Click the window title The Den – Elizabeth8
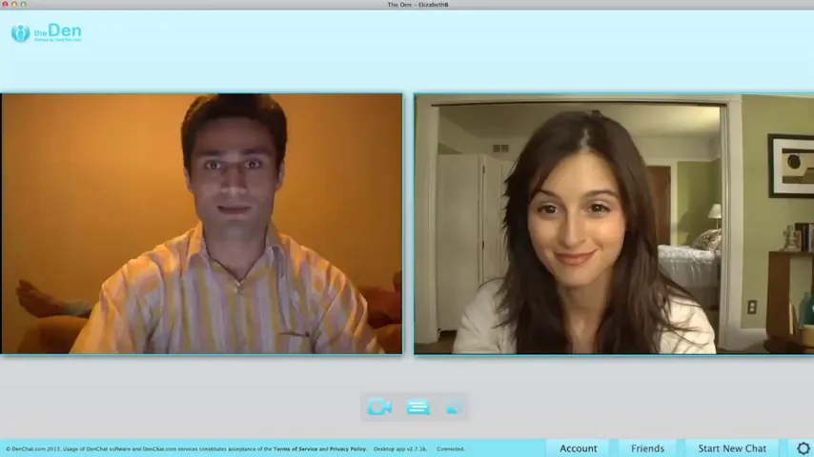The width and height of the screenshot is (814, 457). point(417,5)
